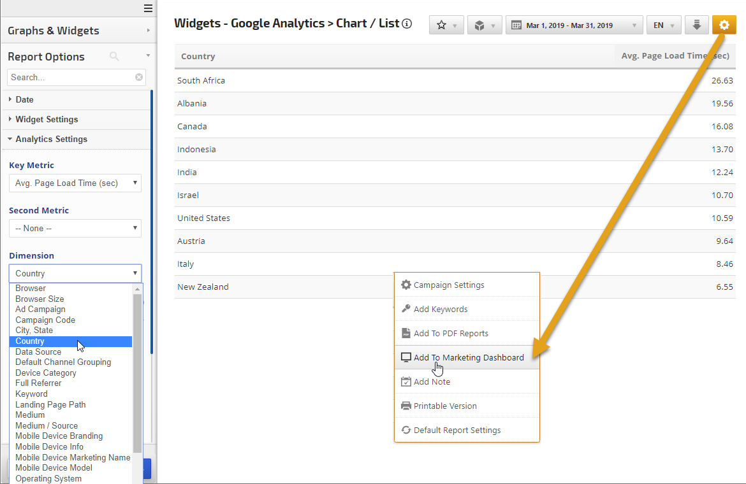Click the hamburger menu icon in sidebar
The image size is (746, 484).
[x=148, y=8]
